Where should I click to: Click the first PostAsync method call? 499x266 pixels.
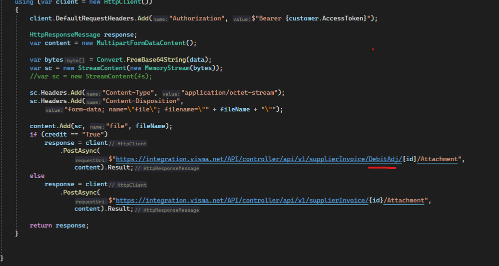[79, 151]
